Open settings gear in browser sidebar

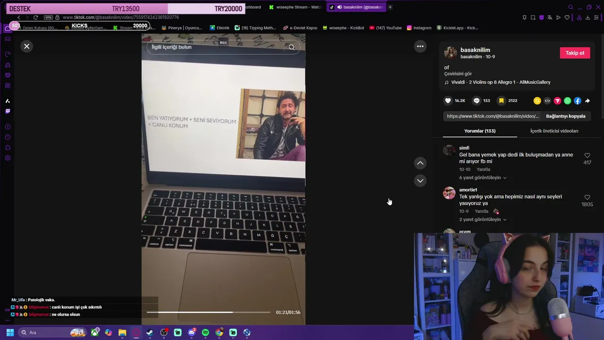pos(8,158)
